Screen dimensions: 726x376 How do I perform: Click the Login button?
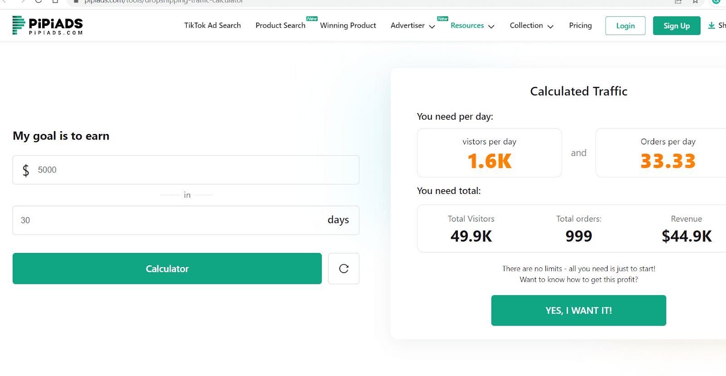coord(625,26)
